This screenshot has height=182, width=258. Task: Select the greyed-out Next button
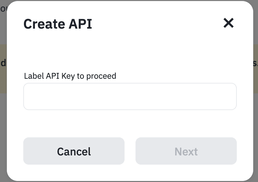pyautogui.click(x=186, y=151)
